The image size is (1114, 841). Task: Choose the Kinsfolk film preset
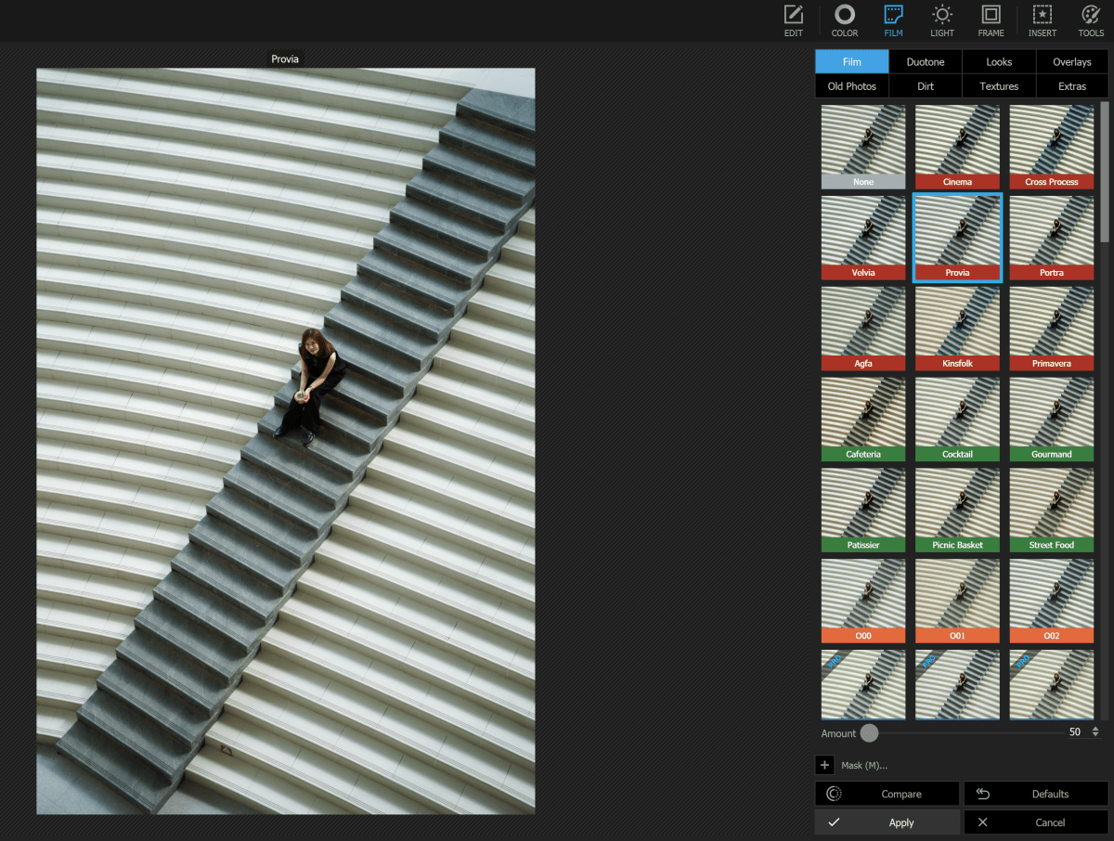point(957,327)
